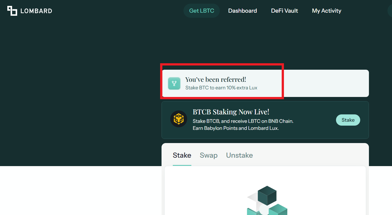Click the Lombard logo icon
This screenshot has height=215, width=392.
point(12,11)
